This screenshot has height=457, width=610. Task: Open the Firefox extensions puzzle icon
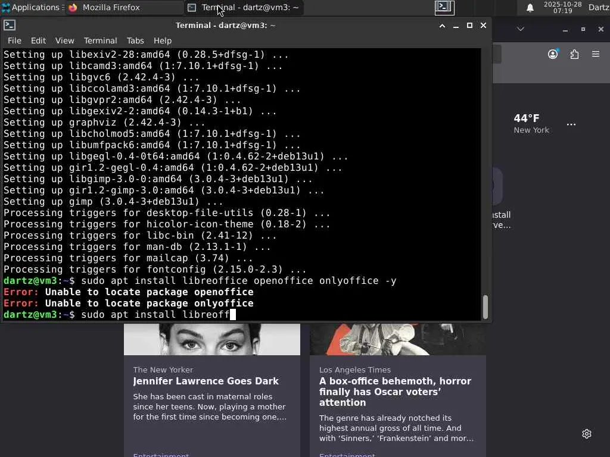coord(574,54)
